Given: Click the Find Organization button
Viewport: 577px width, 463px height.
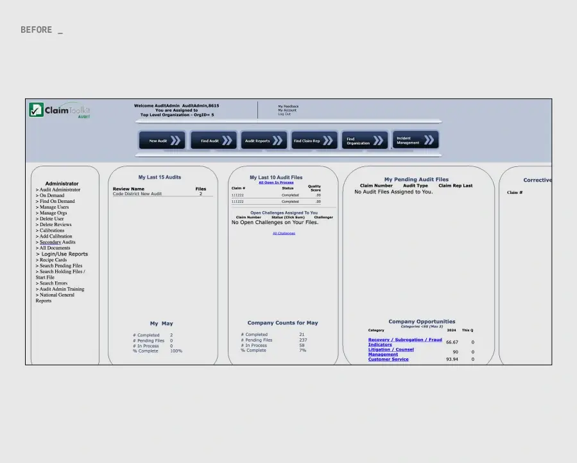Looking at the screenshot, I should tap(365, 140).
